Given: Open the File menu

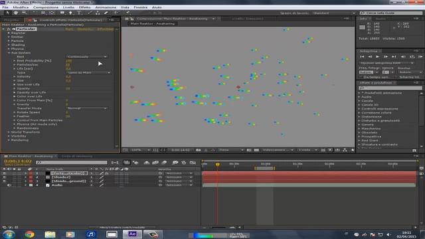Looking at the screenshot, I should [5, 7].
